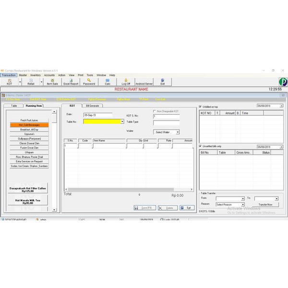The height and width of the screenshot is (288, 288).
Task: Click the Log Off lock icon
Action: point(126,82)
